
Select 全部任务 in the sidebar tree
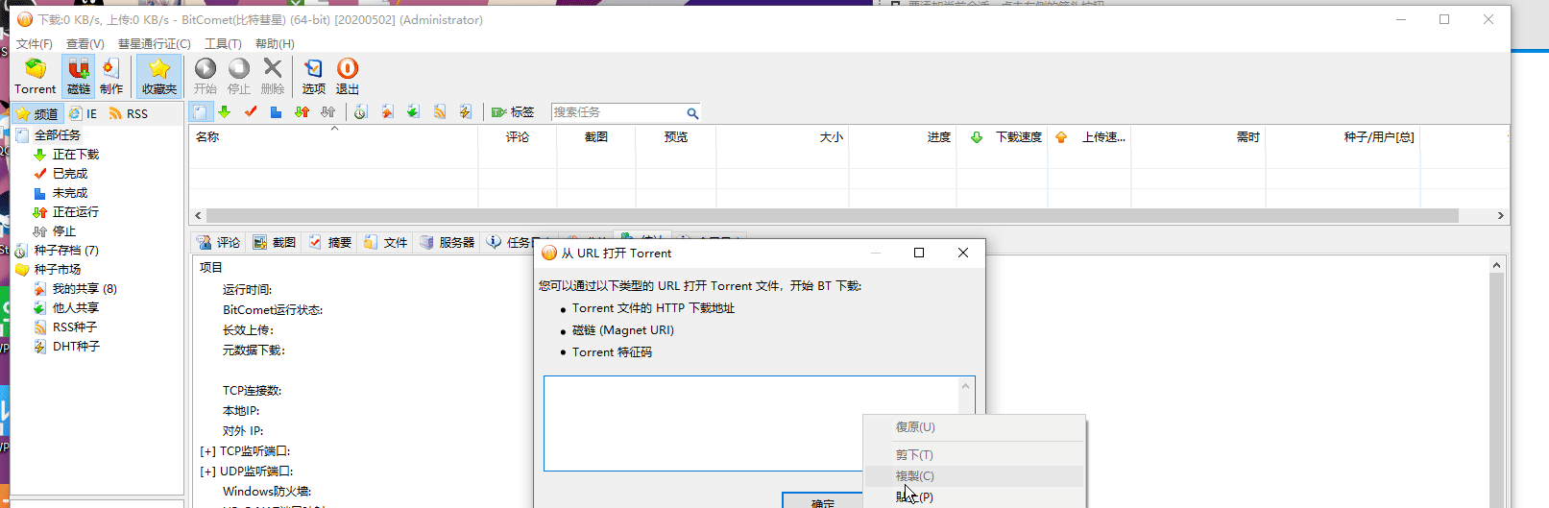58,135
